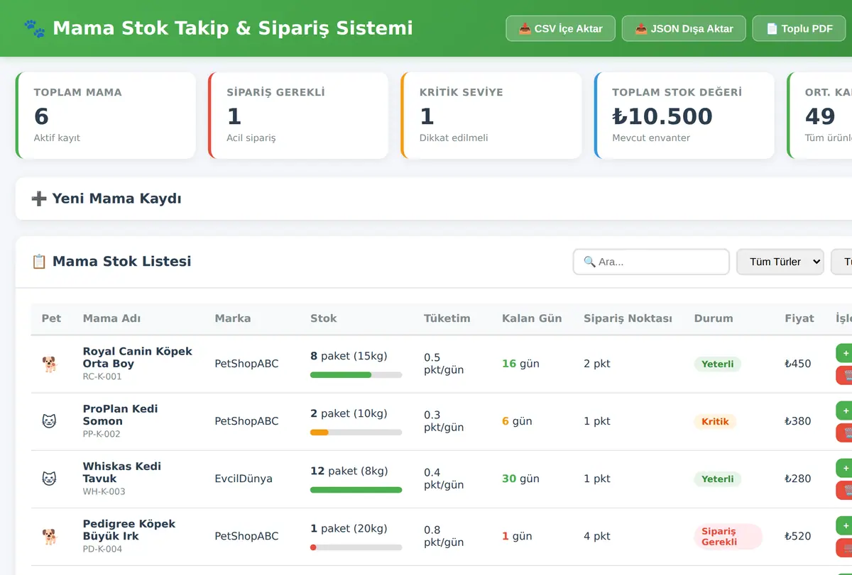The height and width of the screenshot is (575, 852).
Task: Click the paw print logo icon
Action: (x=34, y=28)
